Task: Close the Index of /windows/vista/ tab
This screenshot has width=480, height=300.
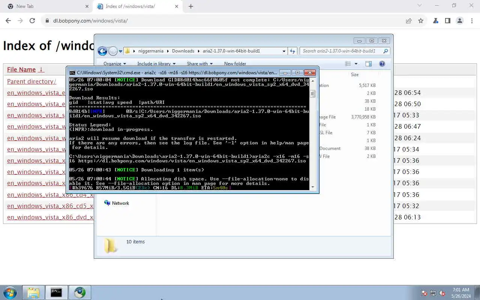Action: point(177,6)
